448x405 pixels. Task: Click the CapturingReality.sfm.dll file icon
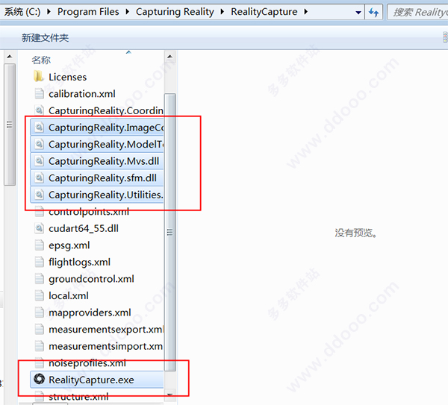(x=40, y=178)
